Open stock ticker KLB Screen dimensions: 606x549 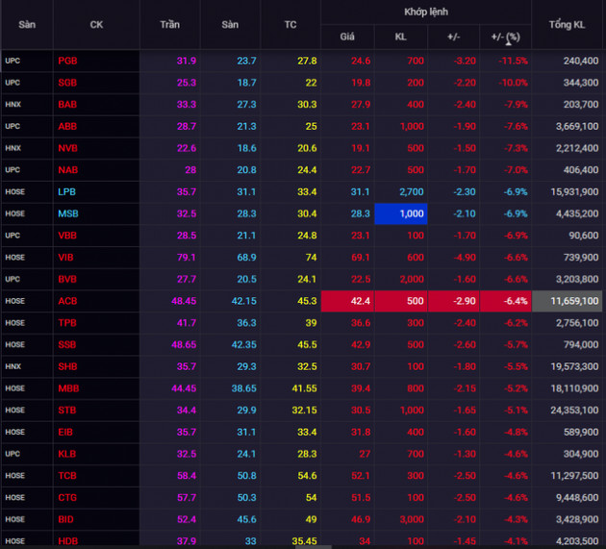point(67,454)
